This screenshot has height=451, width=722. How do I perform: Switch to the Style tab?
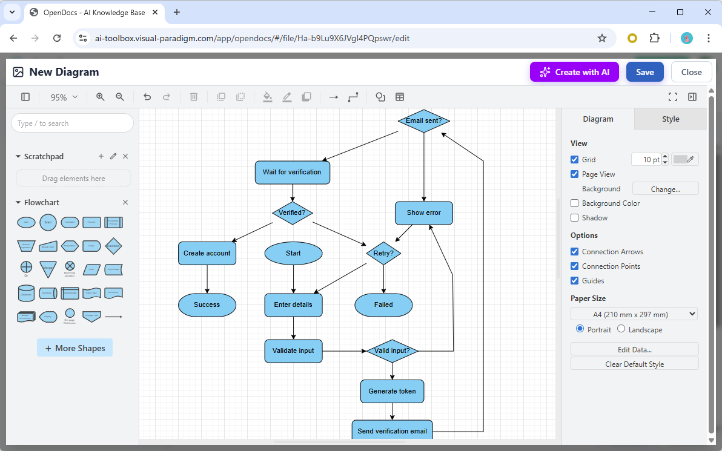coord(670,119)
